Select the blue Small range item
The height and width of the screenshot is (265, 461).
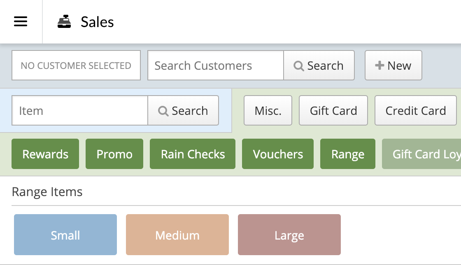click(65, 235)
